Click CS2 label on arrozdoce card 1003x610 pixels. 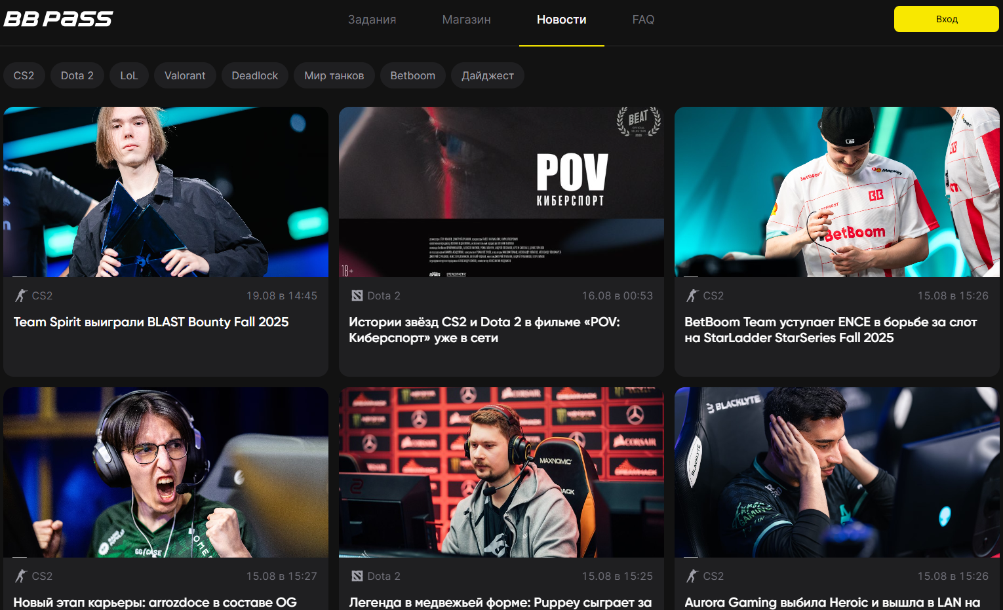(42, 577)
